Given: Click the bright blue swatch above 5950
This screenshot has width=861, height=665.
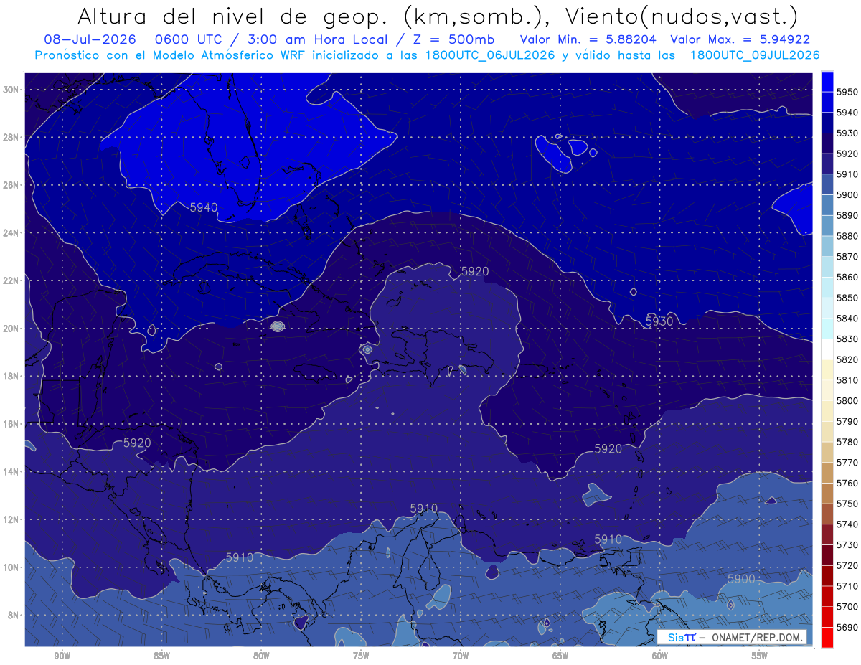Looking at the screenshot, I should pos(827,81).
